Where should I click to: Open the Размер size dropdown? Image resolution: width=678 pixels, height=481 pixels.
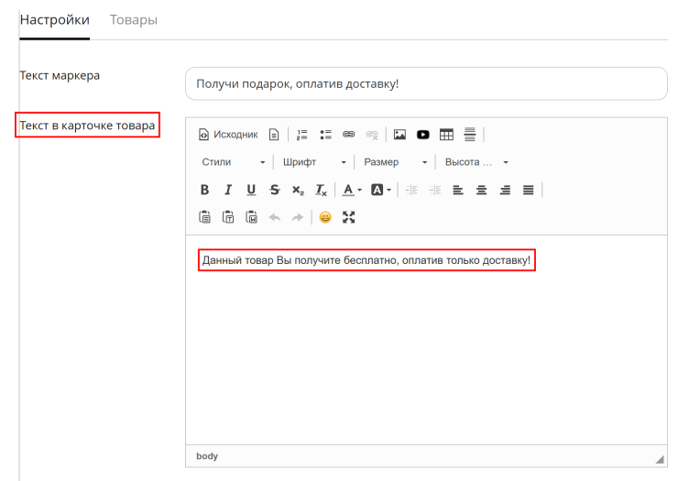[x=395, y=162]
